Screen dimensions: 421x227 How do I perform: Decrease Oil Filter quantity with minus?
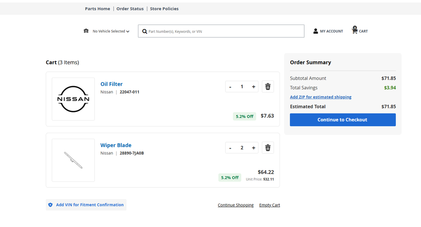[x=230, y=87]
